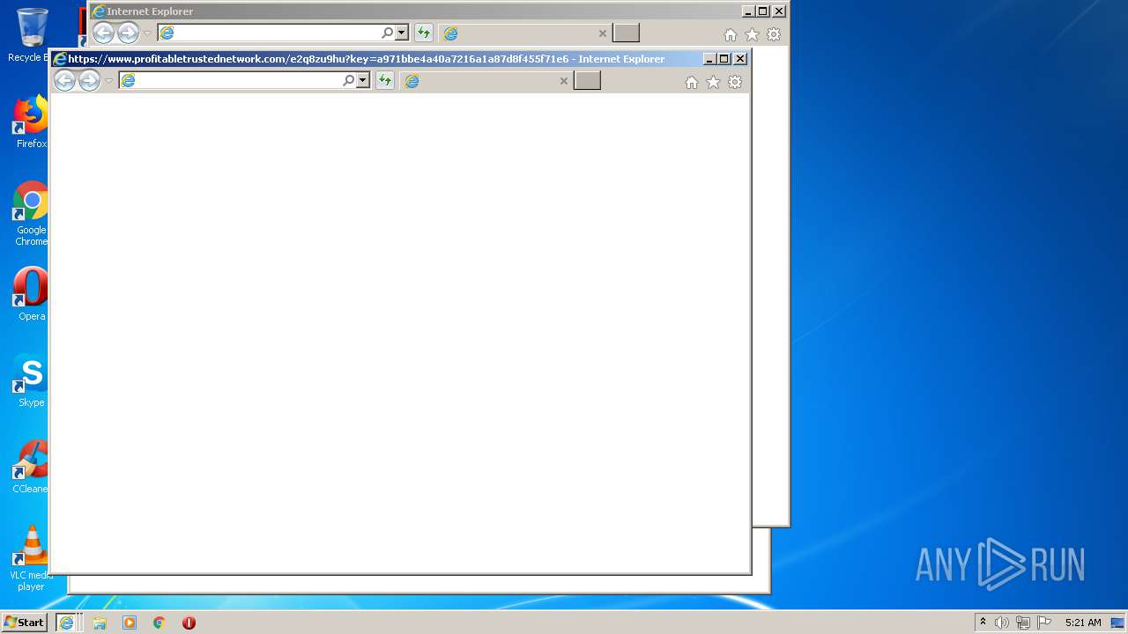The image size is (1128, 634).
Task: Open the Start menu
Action: pyautogui.click(x=25, y=623)
